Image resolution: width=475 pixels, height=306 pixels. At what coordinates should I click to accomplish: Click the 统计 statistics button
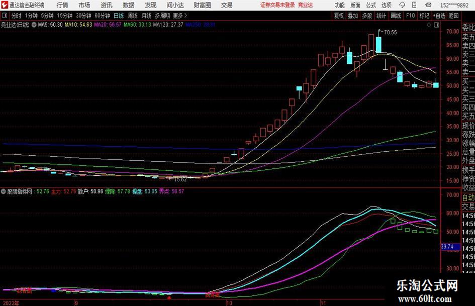[381, 16]
